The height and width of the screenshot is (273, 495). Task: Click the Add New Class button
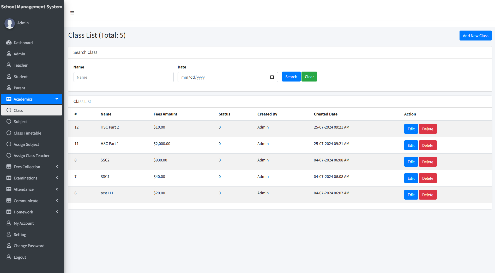[x=475, y=36]
